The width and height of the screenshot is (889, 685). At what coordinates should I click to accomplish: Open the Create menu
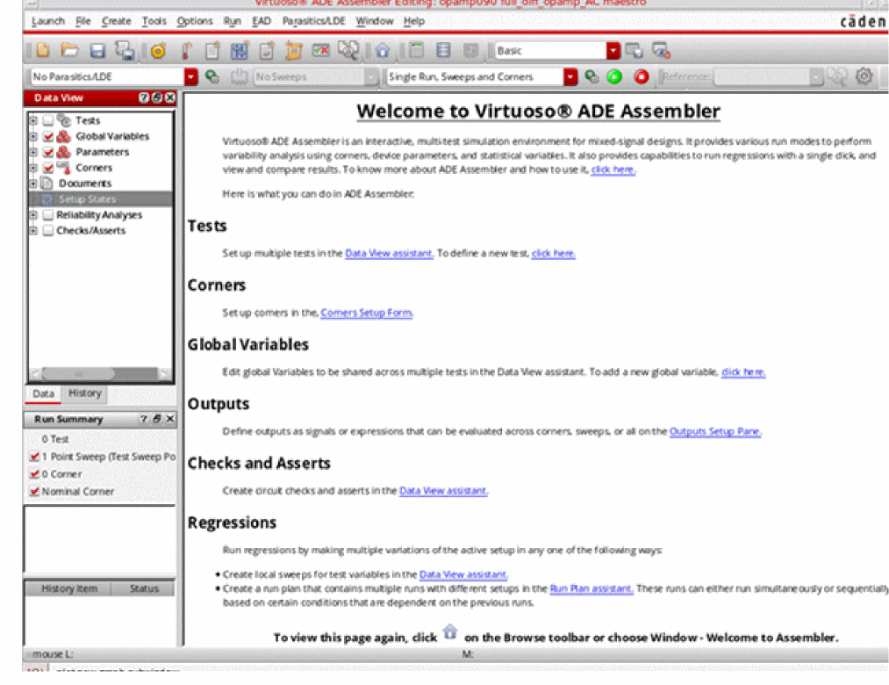tap(116, 21)
